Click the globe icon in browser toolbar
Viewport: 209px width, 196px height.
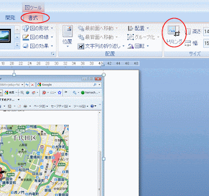(x=28, y=93)
